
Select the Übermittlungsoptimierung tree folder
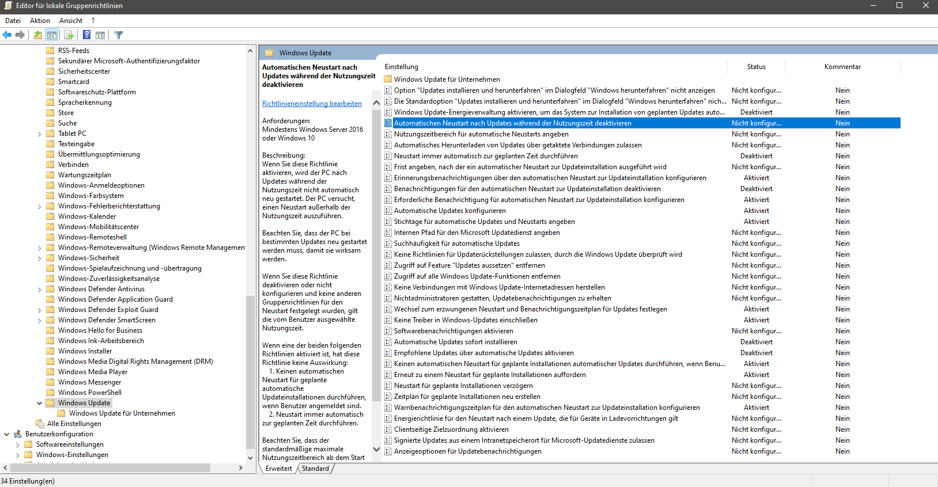pyautogui.click(x=99, y=154)
